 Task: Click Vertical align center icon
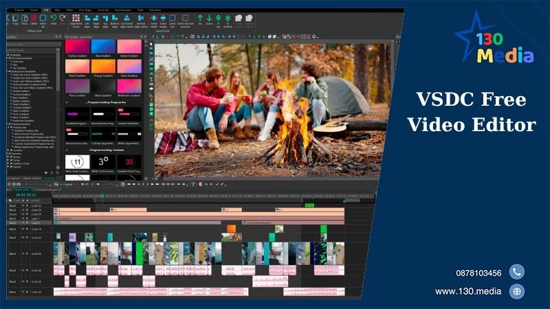(141, 18)
